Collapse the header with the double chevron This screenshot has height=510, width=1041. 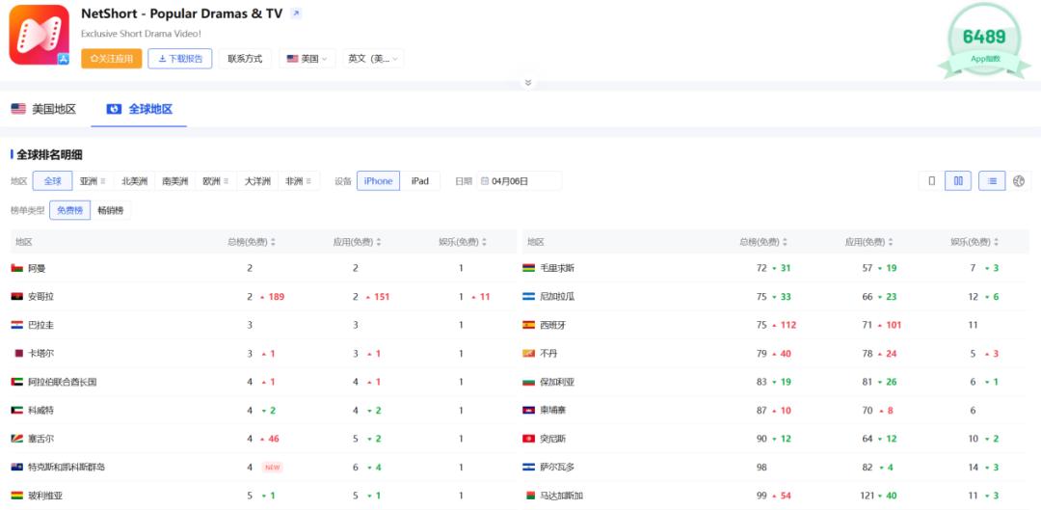point(527,83)
